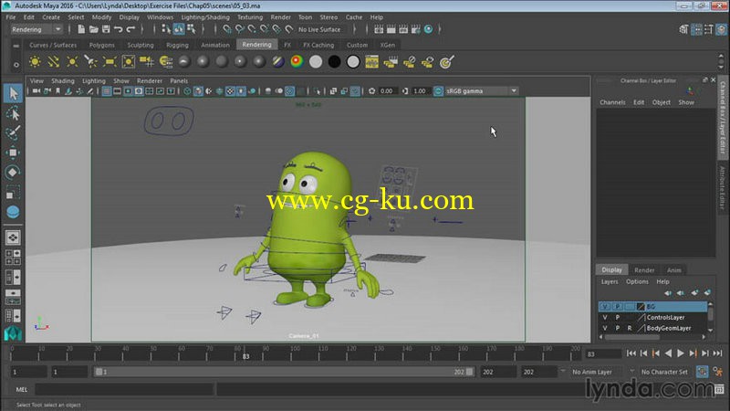Create an ambient light from shelf
This screenshot has width=730, height=411.
(x=35, y=61)
